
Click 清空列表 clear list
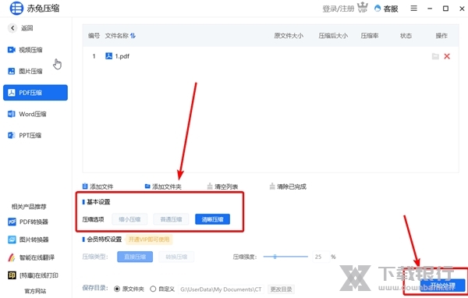tap(222, 186)
